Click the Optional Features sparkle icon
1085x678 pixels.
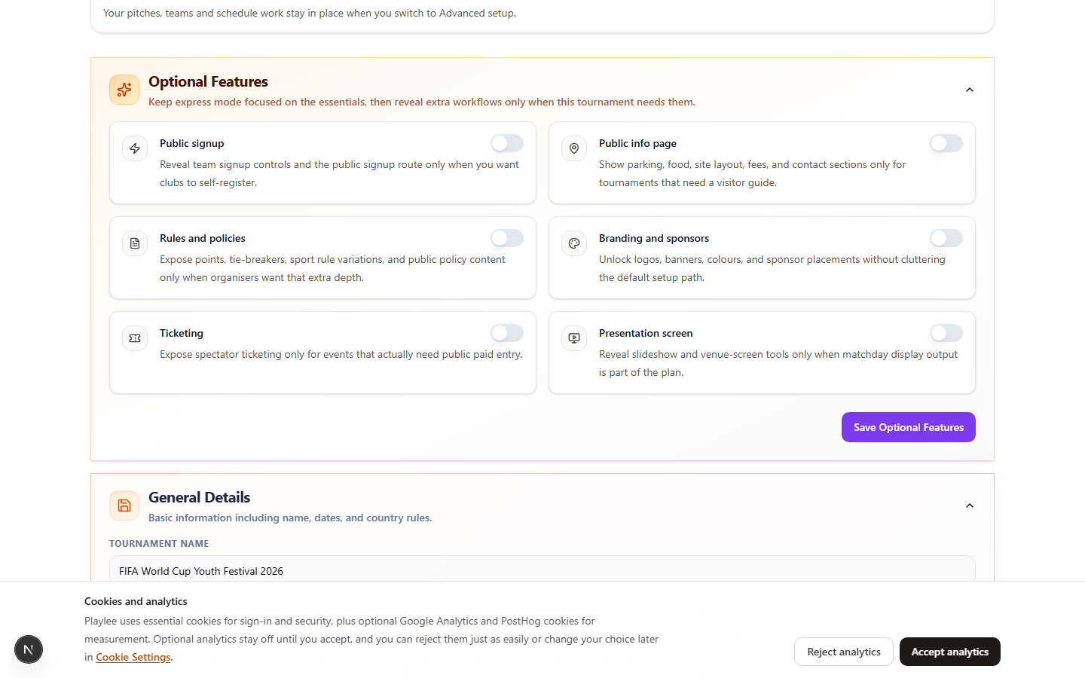click(x=124, y=90)
